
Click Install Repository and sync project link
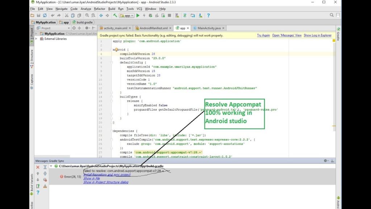pyautogui.click(x=107, y=175)
